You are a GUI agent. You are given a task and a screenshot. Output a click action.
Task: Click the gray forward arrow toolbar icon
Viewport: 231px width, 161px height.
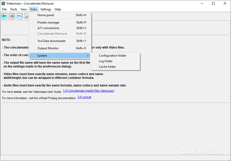click(12, 16)
